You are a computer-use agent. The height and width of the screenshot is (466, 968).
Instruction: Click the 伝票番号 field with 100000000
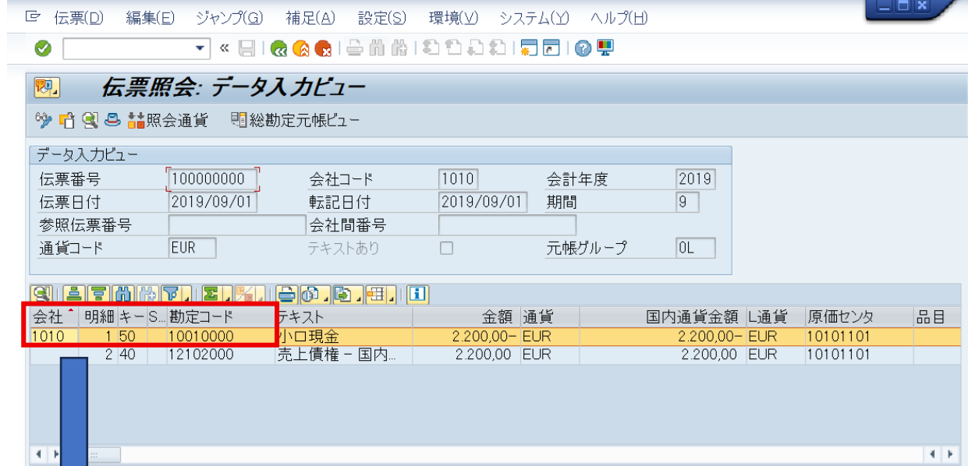(x=213, y=179)
